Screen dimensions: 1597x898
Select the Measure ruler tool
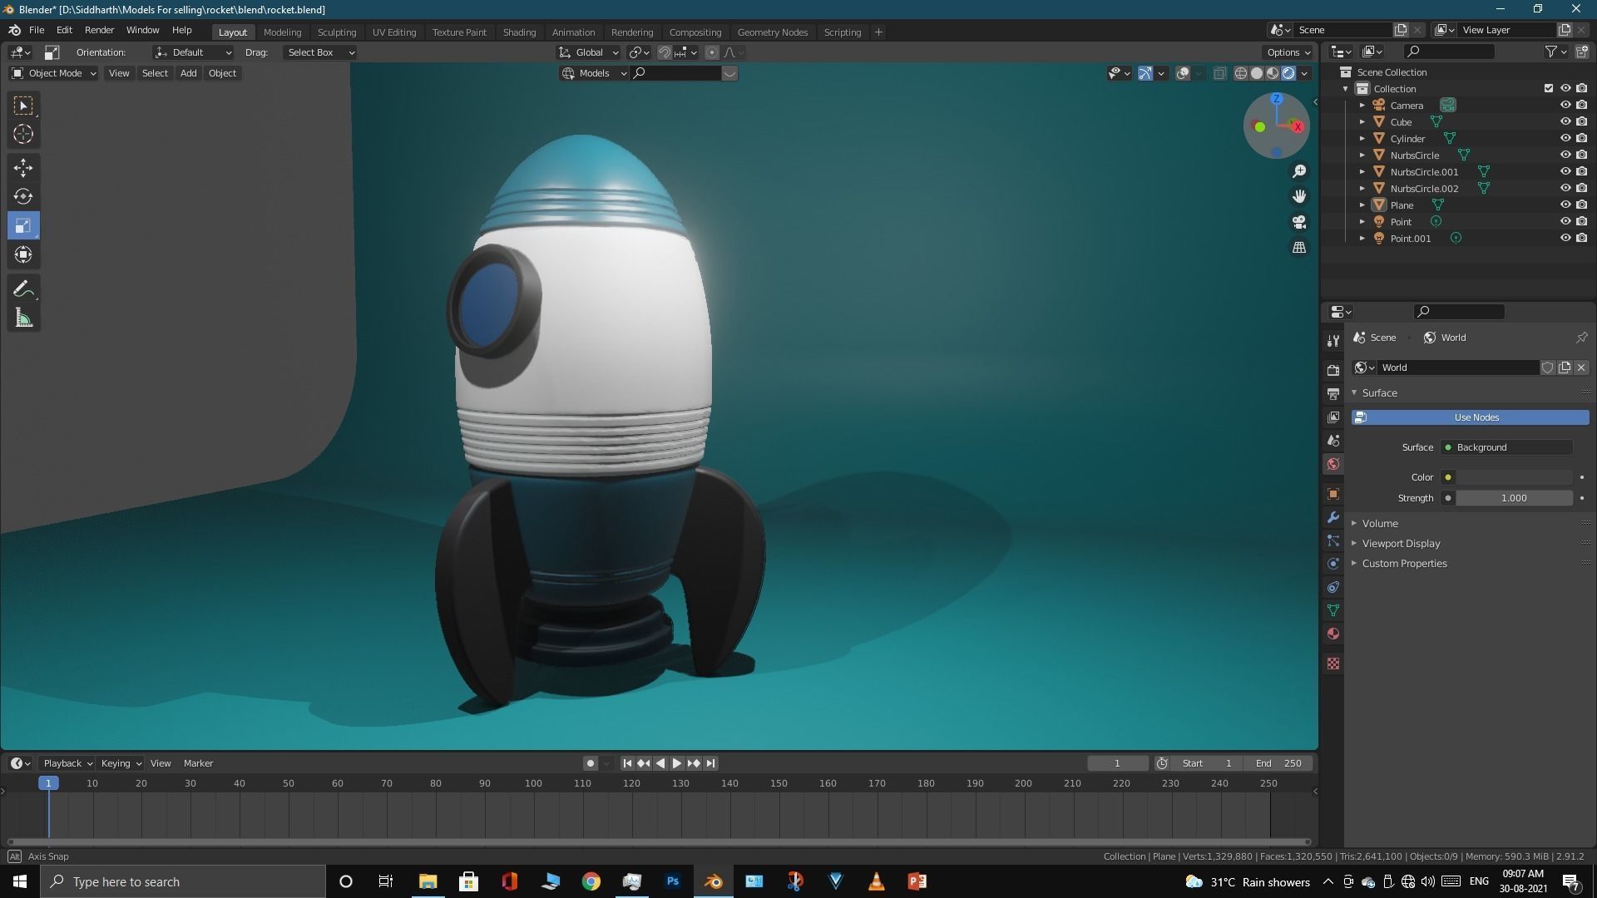[23, 318]
